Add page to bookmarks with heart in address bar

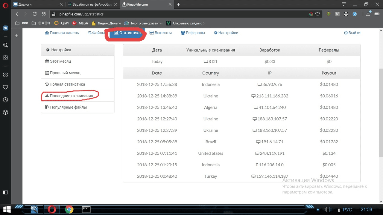[x=317, y=14]
